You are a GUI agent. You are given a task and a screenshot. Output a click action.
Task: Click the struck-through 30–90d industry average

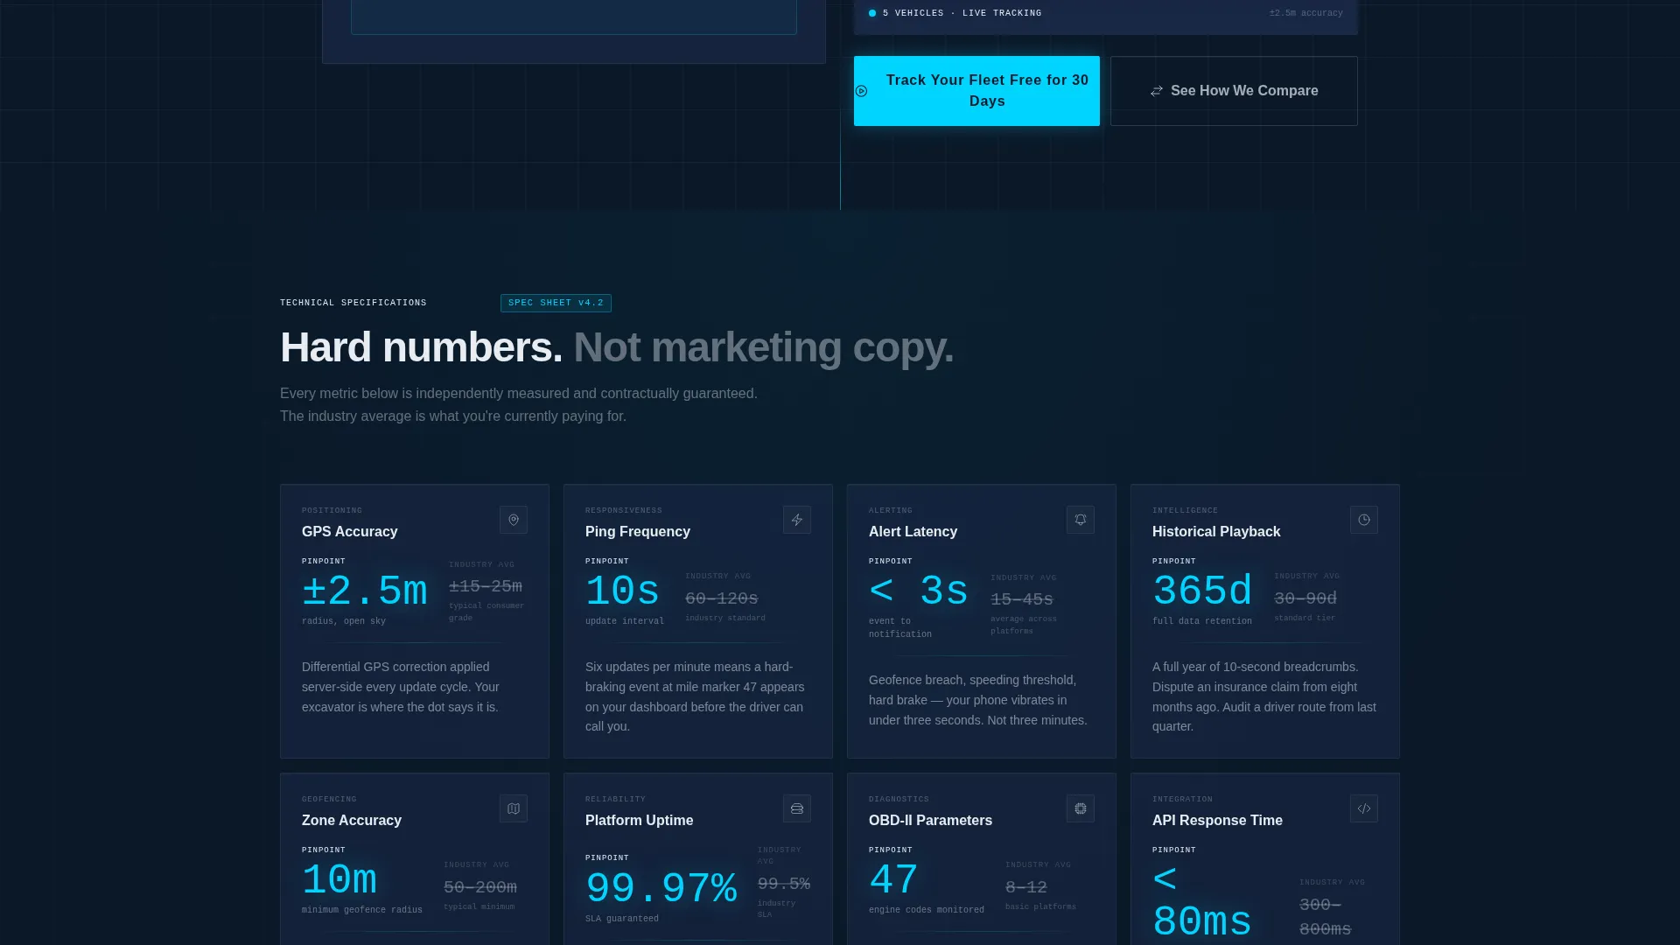1305,598
